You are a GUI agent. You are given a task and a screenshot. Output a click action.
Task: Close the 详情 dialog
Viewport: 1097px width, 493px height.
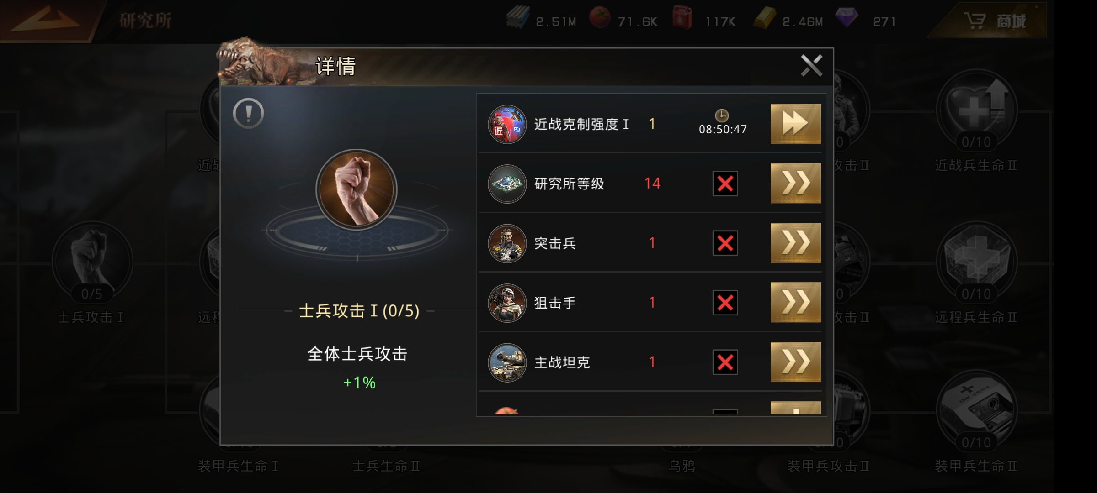point(811,66)
